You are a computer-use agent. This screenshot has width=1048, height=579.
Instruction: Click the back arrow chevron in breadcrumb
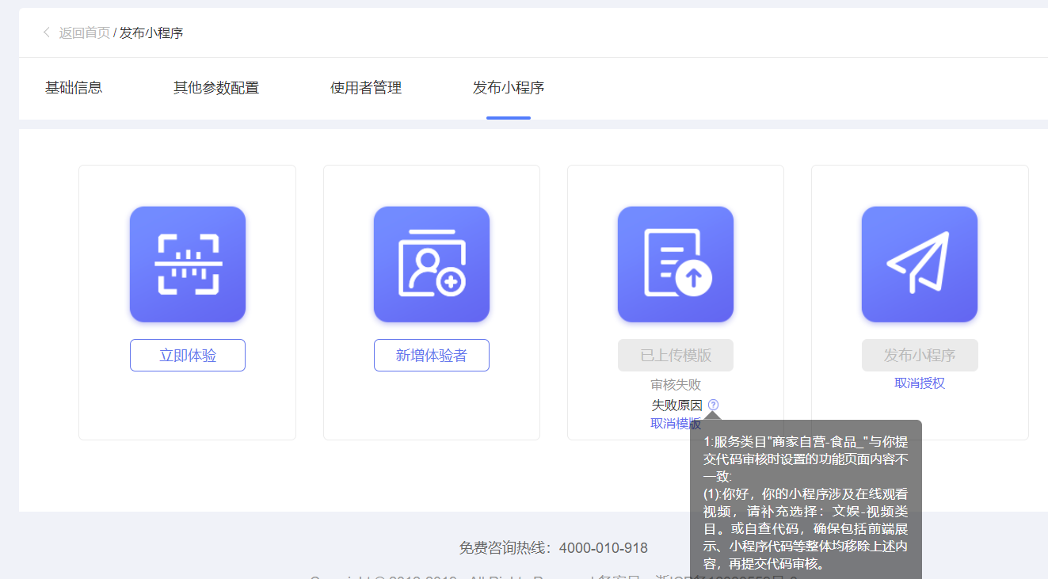coord(47,32)
